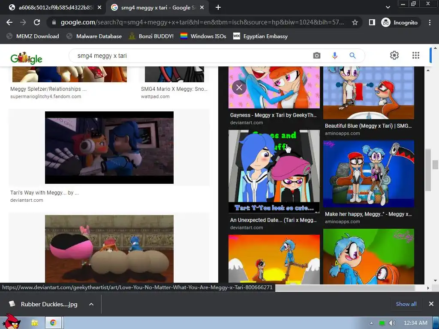This screenshot has width=439, height=329.
Task: Click the green network tray icon
Action: point(382,323)
